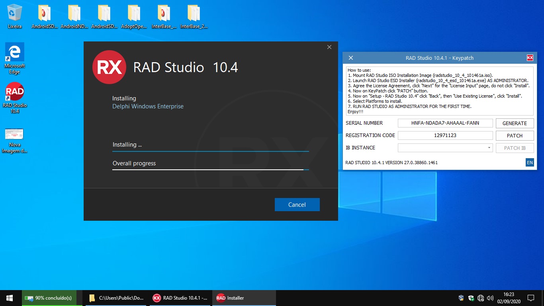Open the AdoptOpe... desktop folder
The width and height of the screenshot is (544, 306).
pos(134,16)
